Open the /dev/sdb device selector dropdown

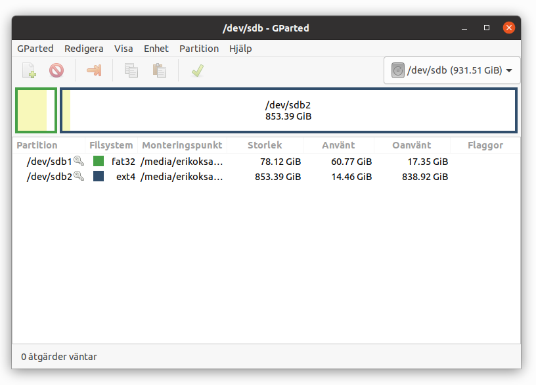[x=452, y=70]
